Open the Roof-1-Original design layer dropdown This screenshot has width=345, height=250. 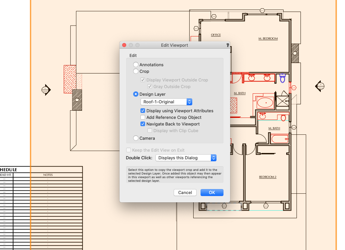pyautogui.click(x=189, y=102)
